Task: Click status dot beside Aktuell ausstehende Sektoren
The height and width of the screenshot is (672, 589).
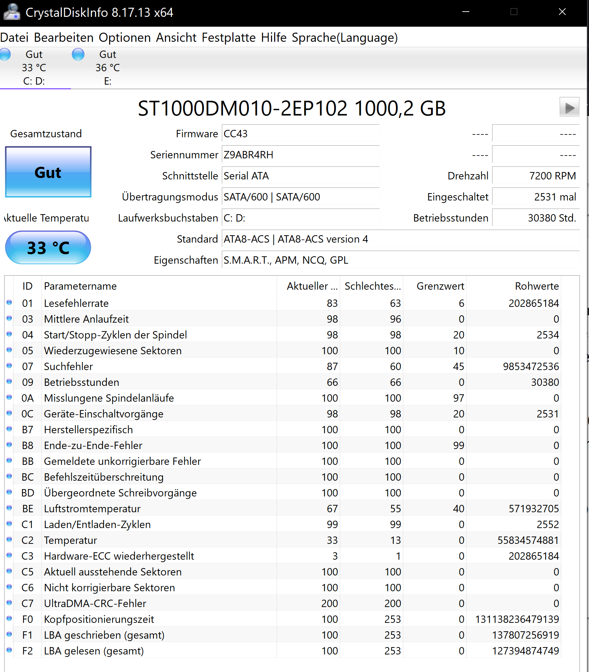Action: [9, 571]
